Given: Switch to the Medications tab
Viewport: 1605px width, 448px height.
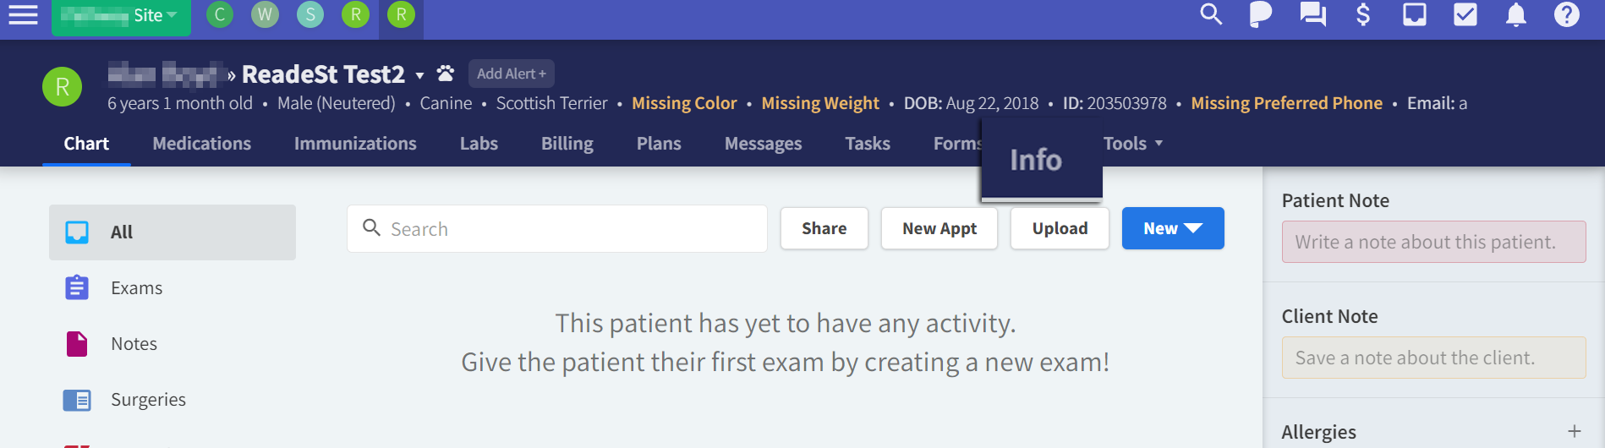Looking at the screenshot, I should pos(201,144).
